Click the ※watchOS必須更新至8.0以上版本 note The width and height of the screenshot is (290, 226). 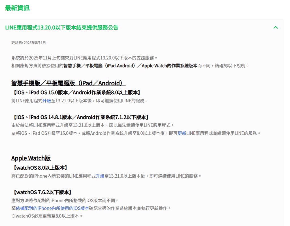(47, 216)
